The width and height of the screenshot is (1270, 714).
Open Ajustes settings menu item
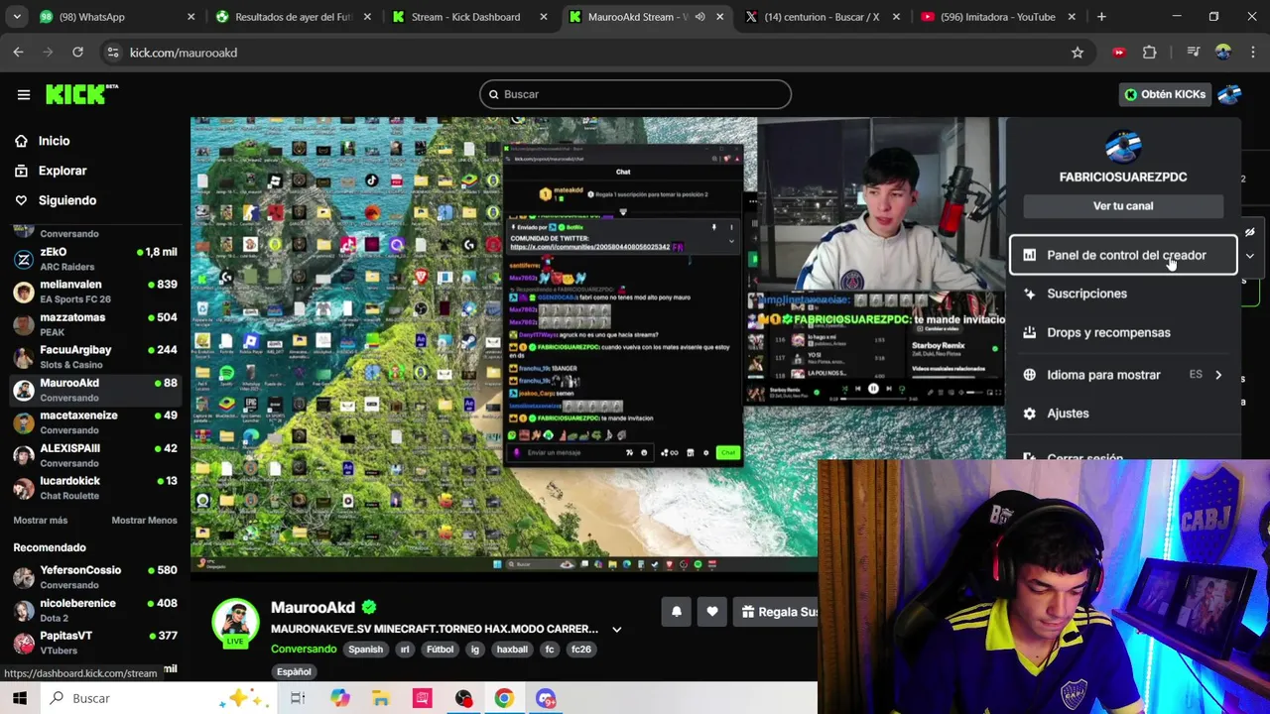click(x=1123, y=414)
